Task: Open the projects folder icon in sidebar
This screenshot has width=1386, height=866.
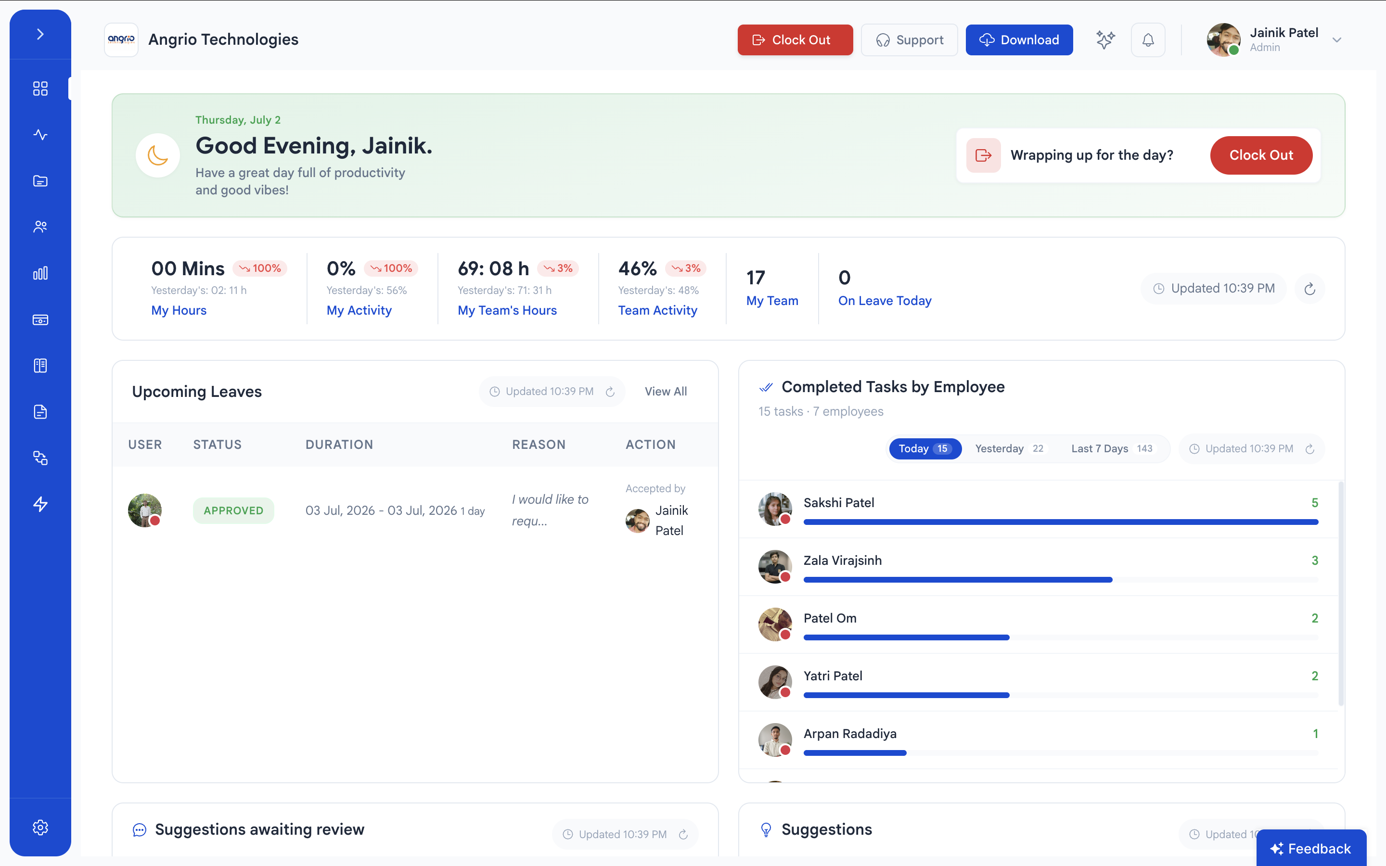Action: click(40, 181)
